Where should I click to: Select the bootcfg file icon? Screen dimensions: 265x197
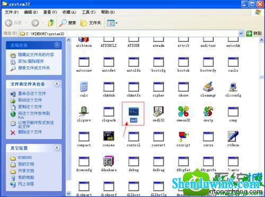(158, 62)
